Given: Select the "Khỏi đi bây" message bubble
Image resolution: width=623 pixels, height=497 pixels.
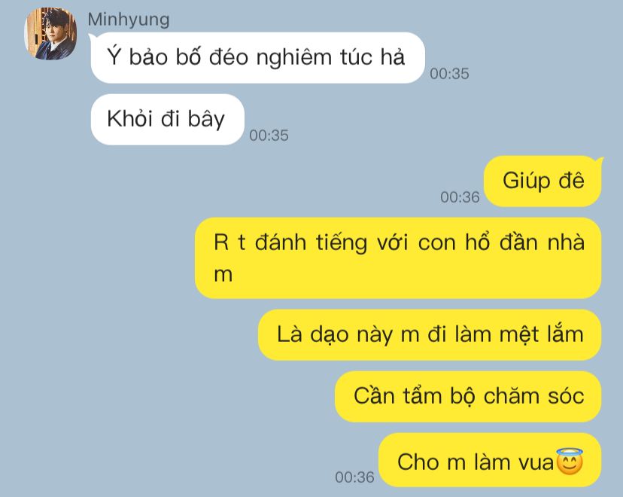Looking at the screenshot, I should 167,119.
